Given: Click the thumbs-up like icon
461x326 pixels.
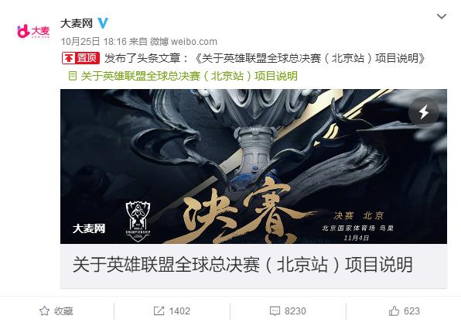Looking at the screenshot, I should (x=394, y=311).
